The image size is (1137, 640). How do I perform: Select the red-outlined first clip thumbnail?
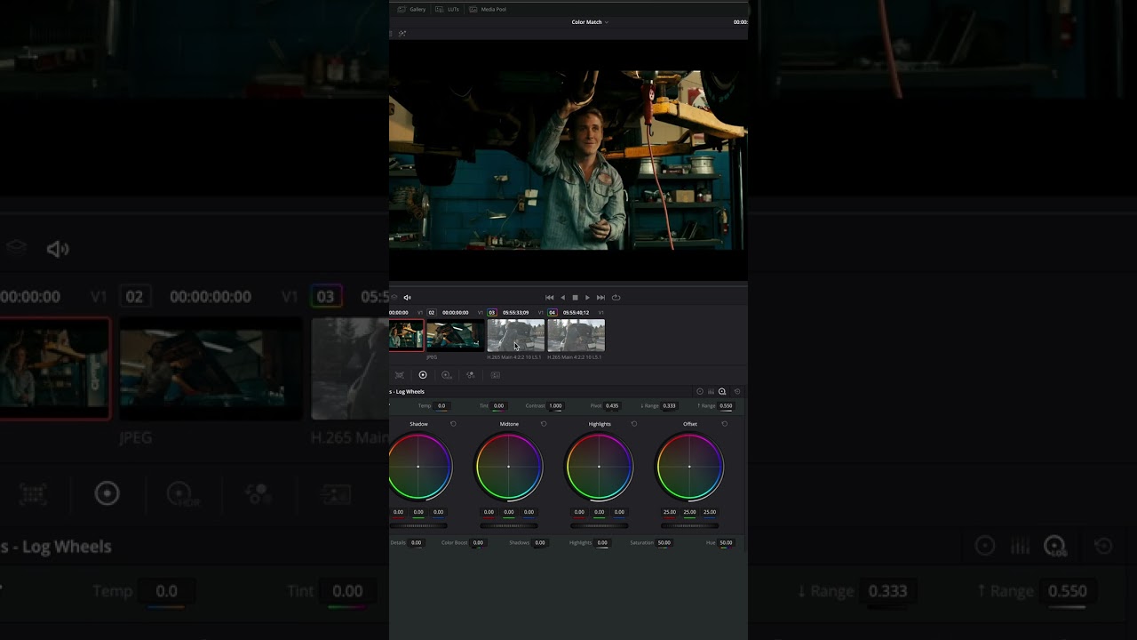tap(407, 336)
